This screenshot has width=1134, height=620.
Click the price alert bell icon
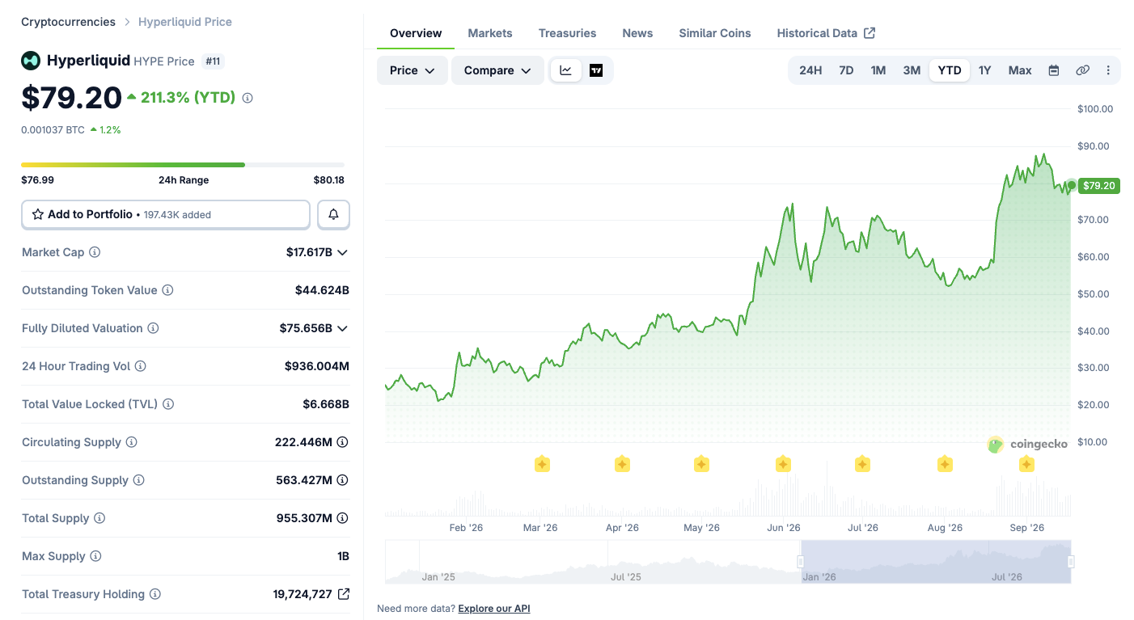[x=333, y=214]
